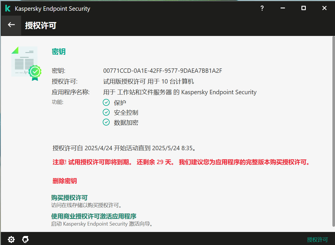
Task: Click the checkmark icon beside 安全控制
Action: coord(106,112)
